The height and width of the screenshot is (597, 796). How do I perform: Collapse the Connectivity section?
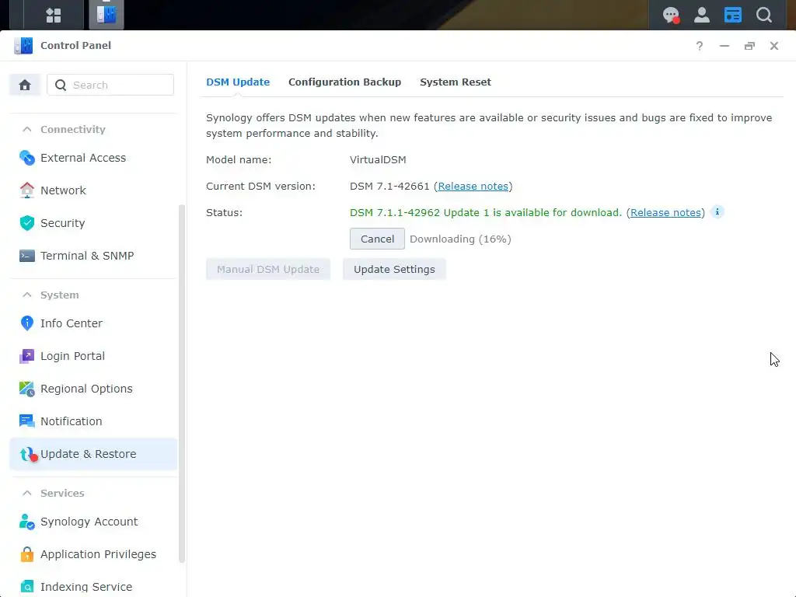pos(27,130)
